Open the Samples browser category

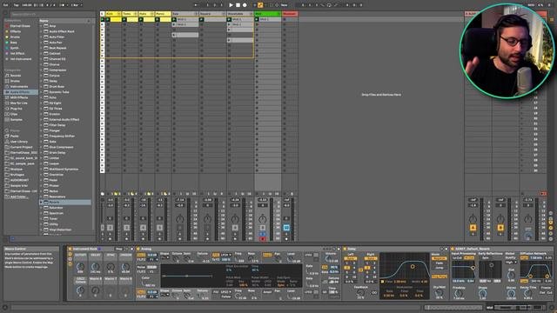[16, 120]
